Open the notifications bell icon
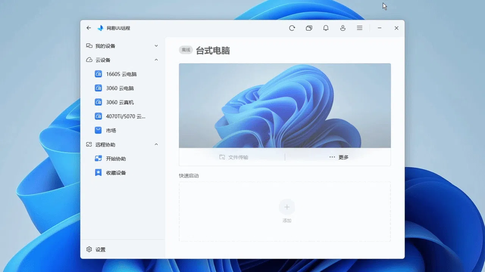 pos(326,28)
